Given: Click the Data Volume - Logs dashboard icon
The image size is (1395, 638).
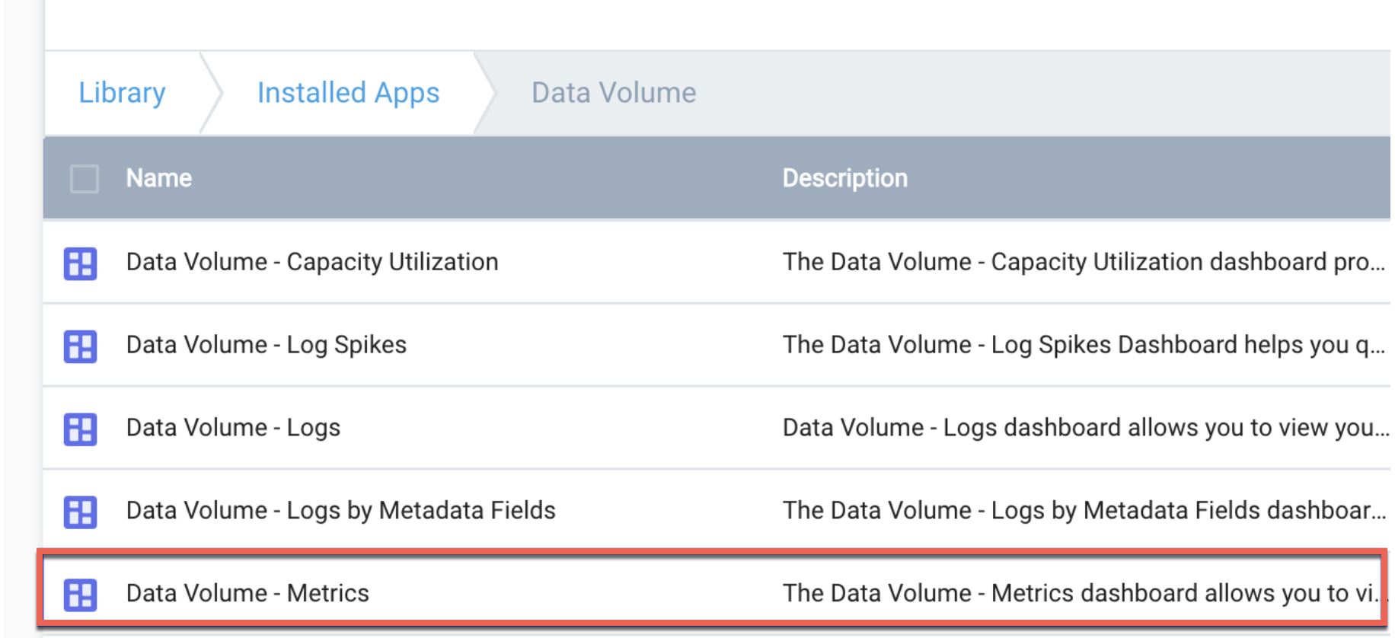Looking at the screenshot, I should [81, 429].
